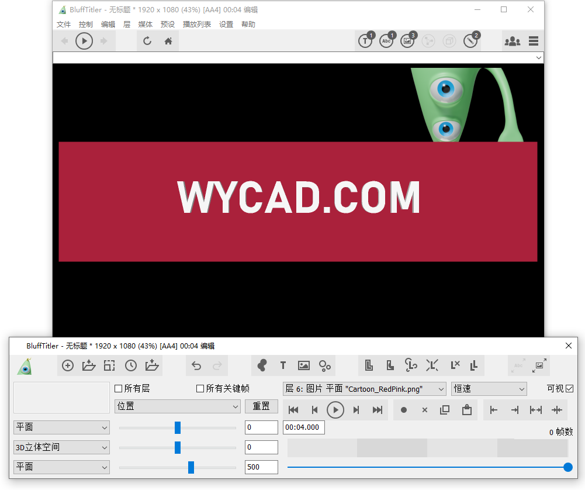Open the 播放列表 menu
The image size is (585, 490).
[x=197, y=25]
